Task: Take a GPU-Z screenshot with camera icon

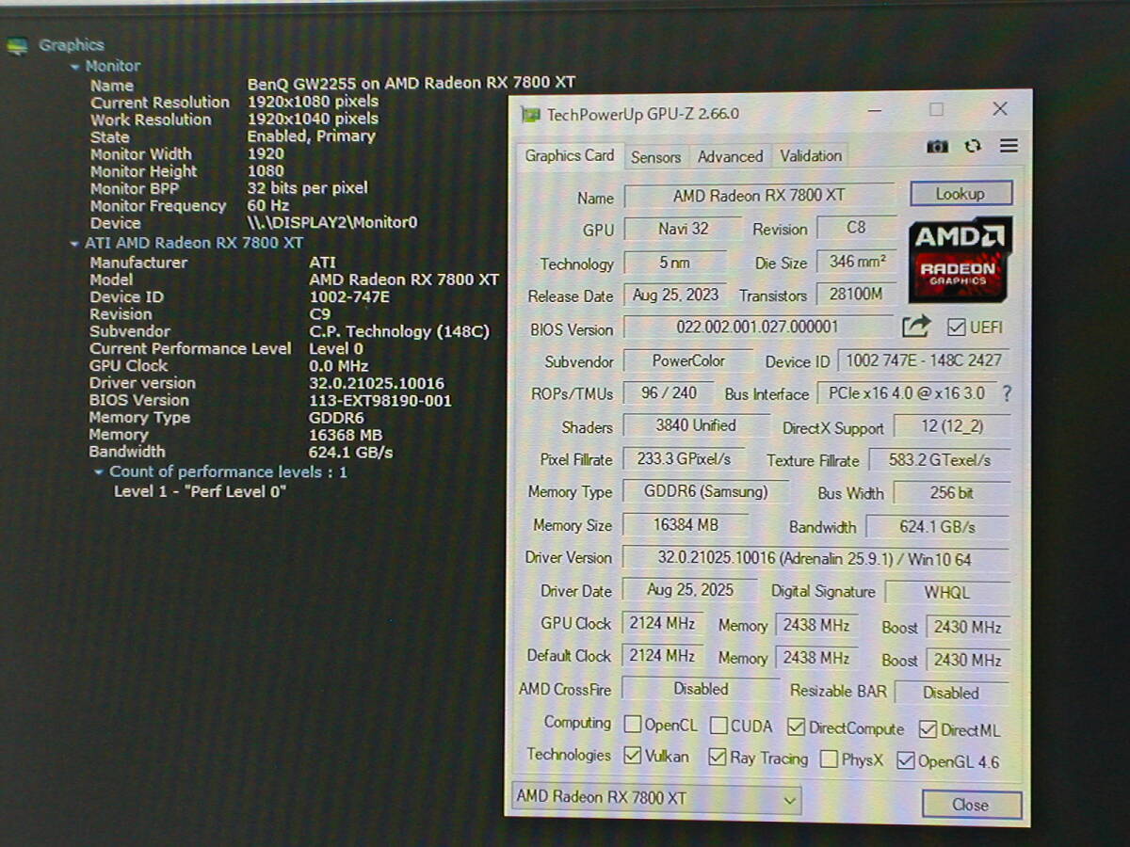Action: tap(937, 147)
